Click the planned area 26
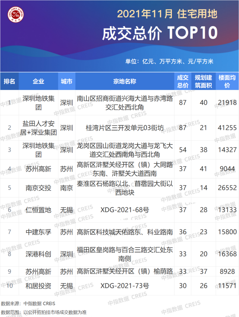Image resolution: width=239 pixels, height=317 pixels. (204, 286)
